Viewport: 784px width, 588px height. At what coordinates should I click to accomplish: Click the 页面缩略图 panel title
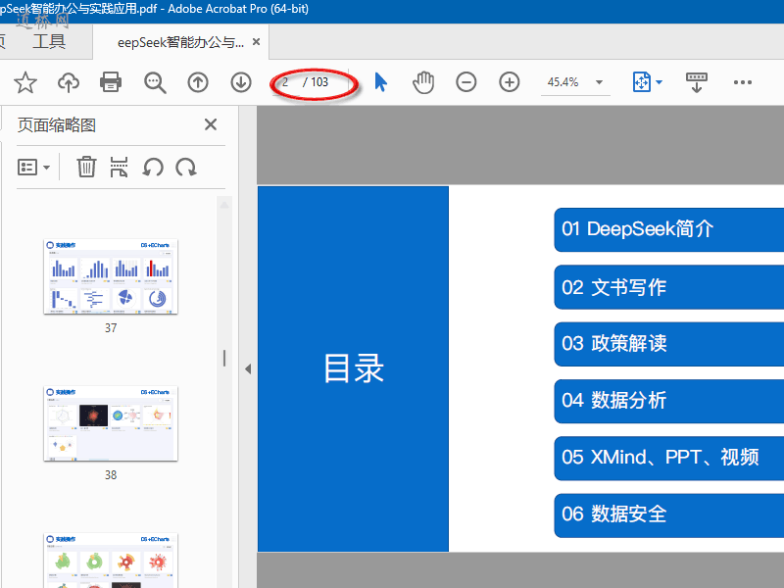[57, 125]
